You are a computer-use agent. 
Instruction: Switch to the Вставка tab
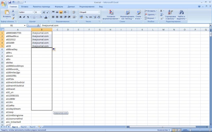[x=25, y=7]
